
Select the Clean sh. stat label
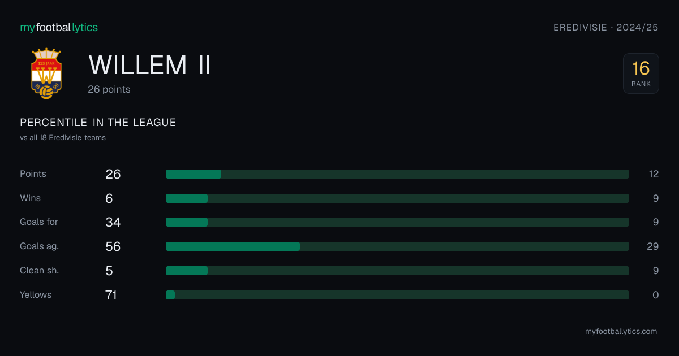(40, 271)
